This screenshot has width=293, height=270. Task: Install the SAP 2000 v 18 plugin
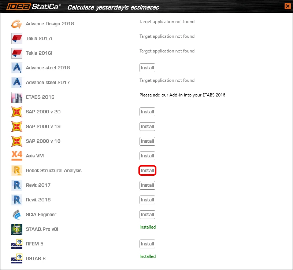pos(147,141)
